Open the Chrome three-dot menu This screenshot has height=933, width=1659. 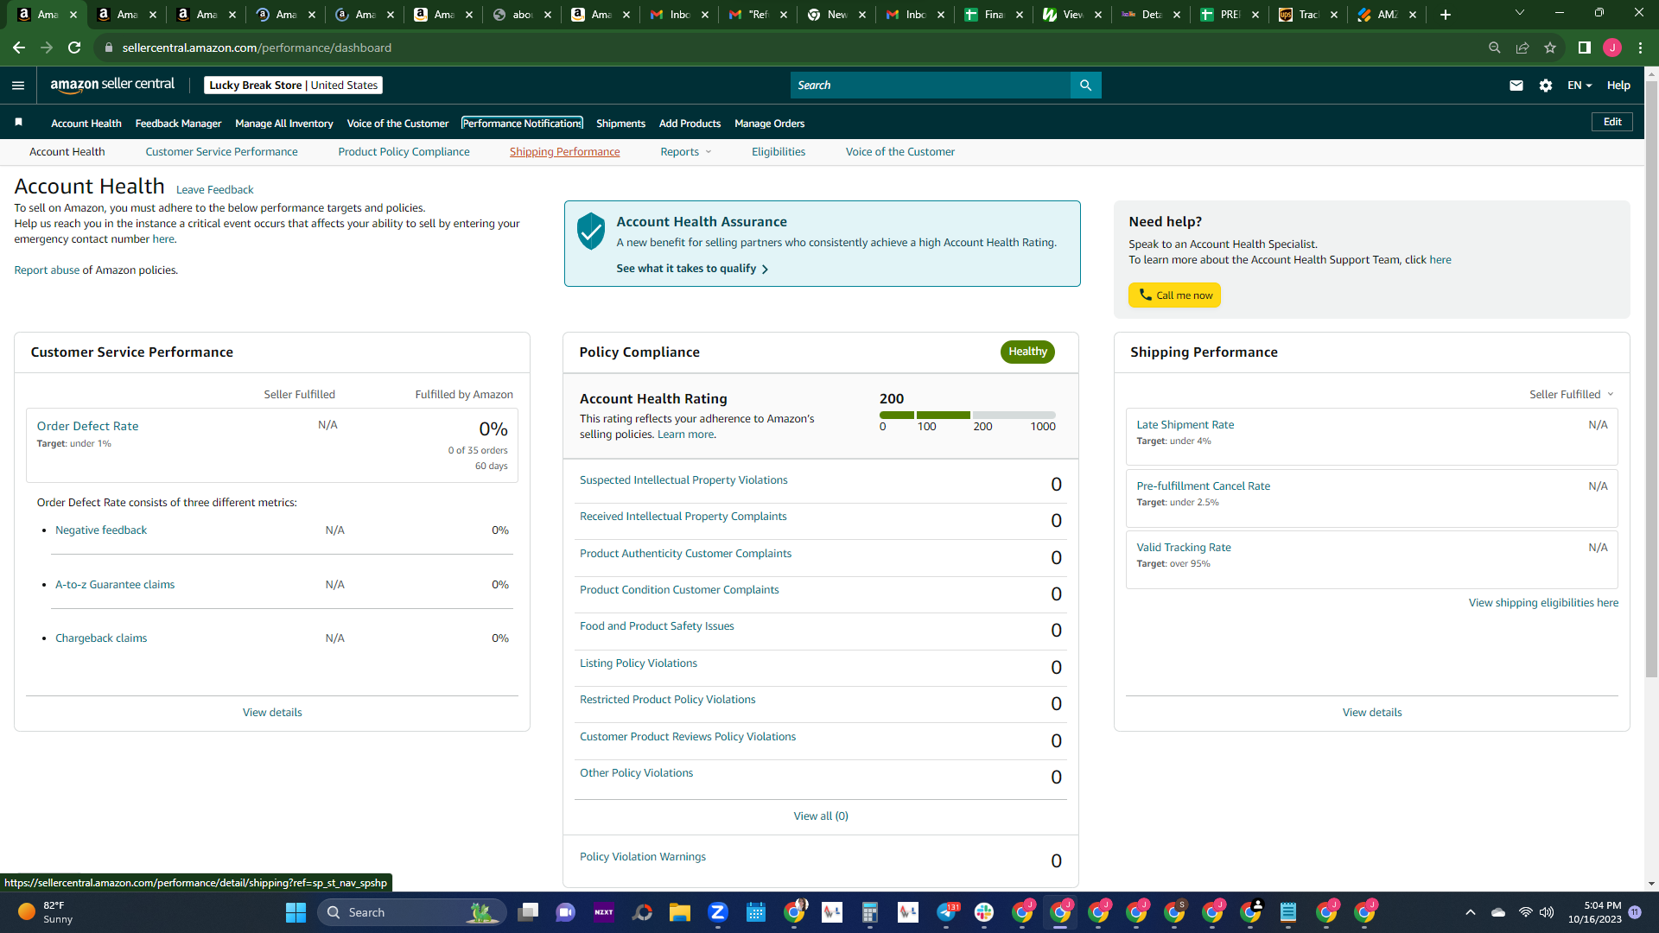tap(1640, 48)
